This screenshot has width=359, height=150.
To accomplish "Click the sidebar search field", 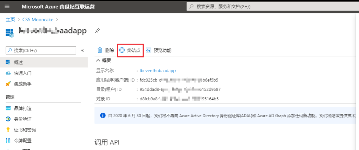I will (x=41, y=50).
